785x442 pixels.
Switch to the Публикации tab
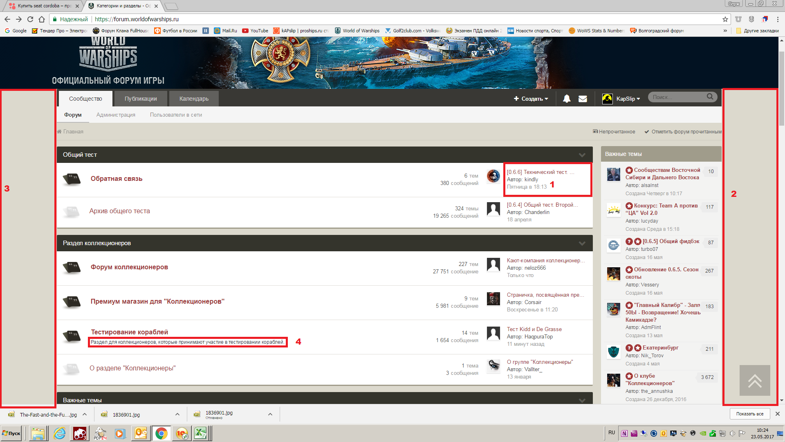141,99
